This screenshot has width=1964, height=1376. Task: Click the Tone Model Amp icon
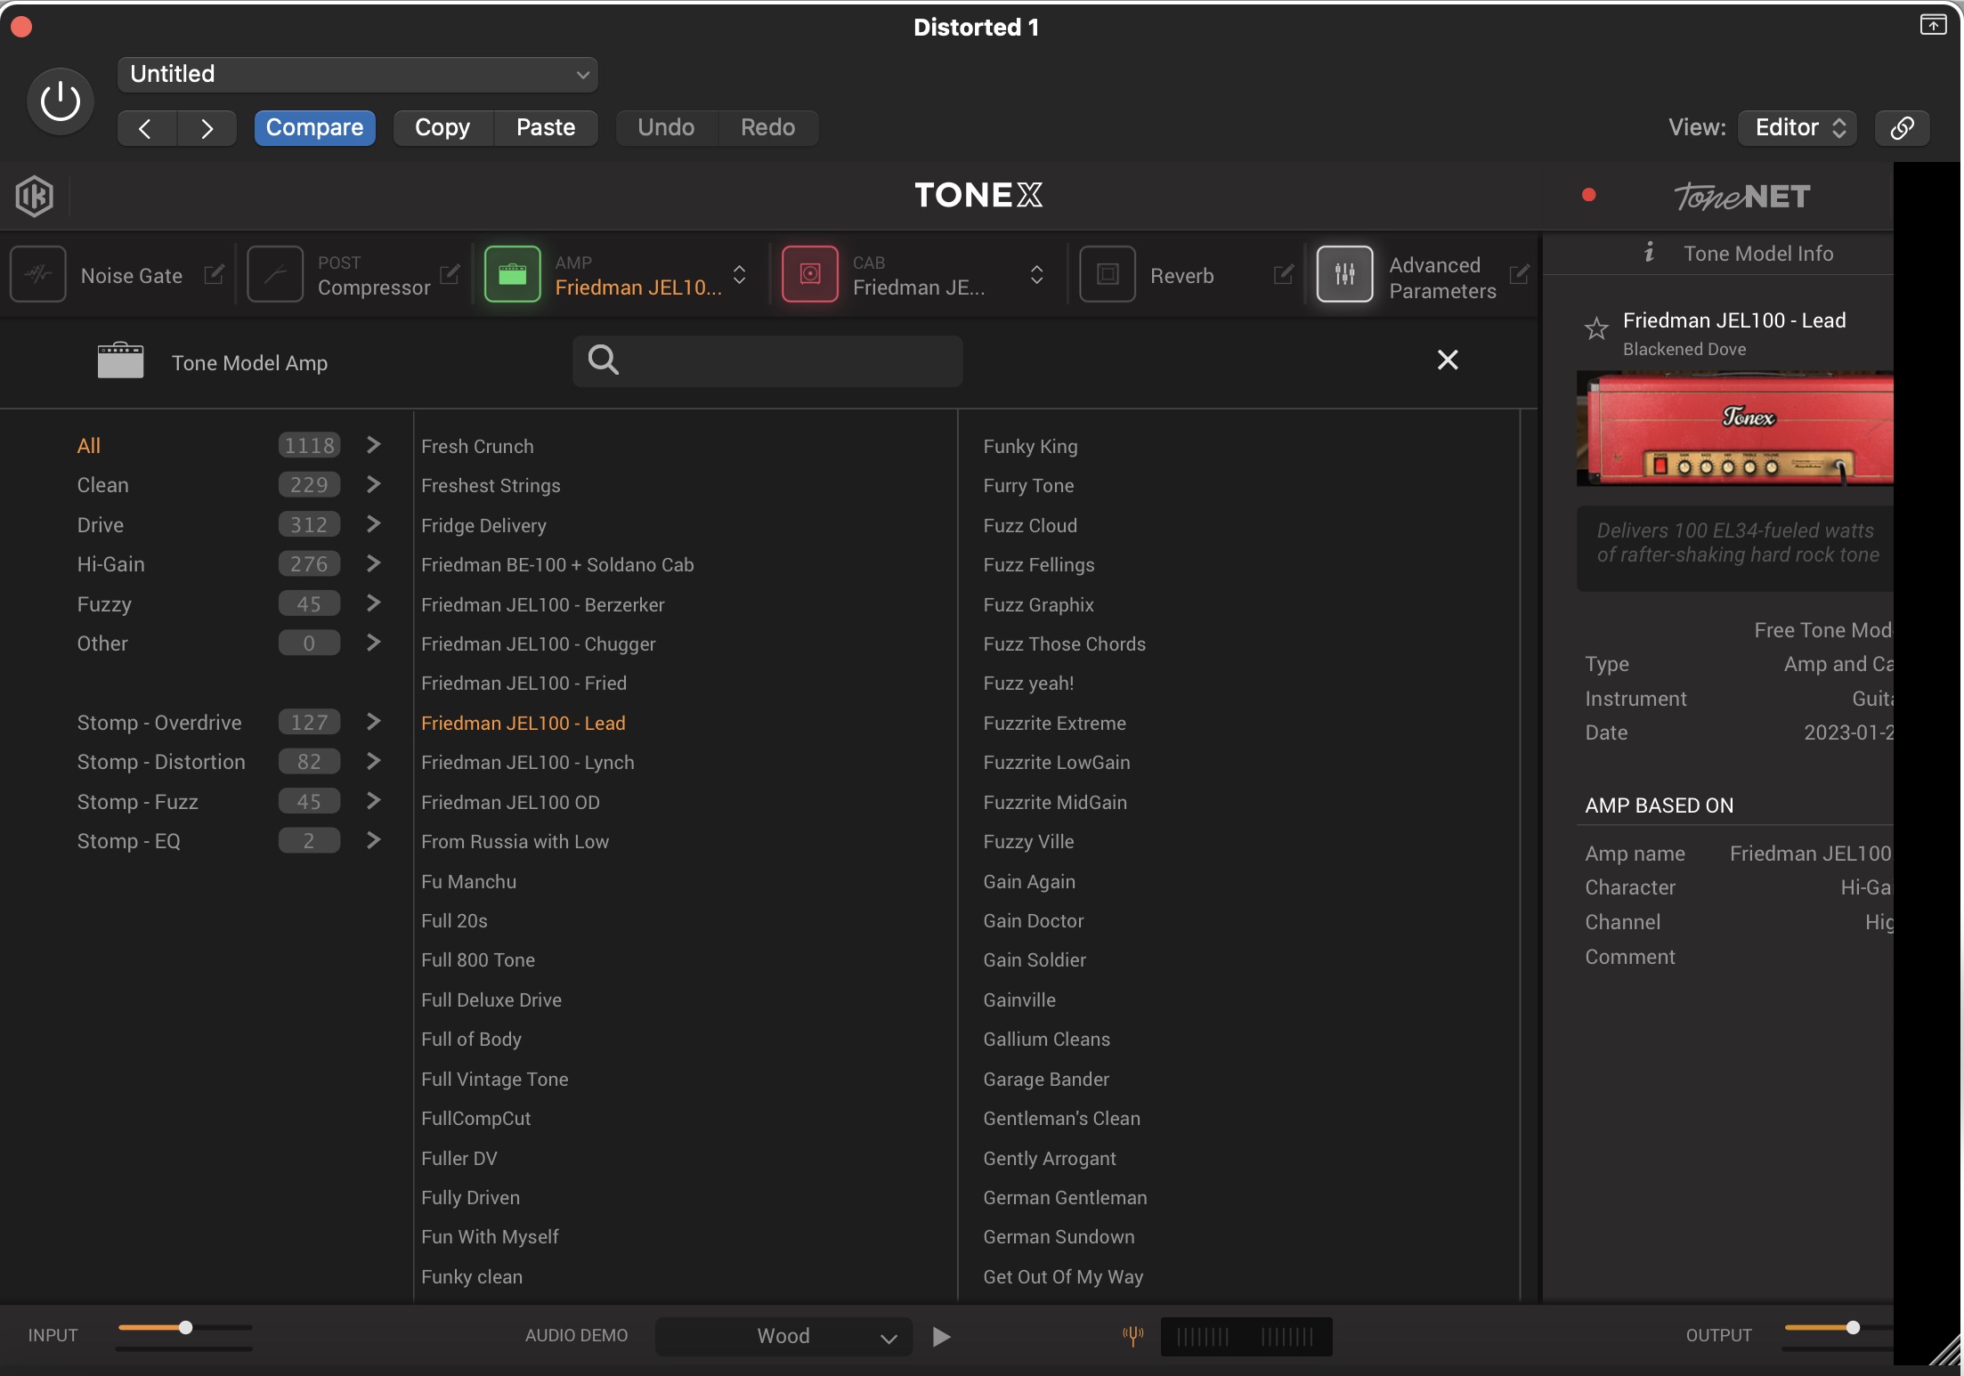coord(120,360)
